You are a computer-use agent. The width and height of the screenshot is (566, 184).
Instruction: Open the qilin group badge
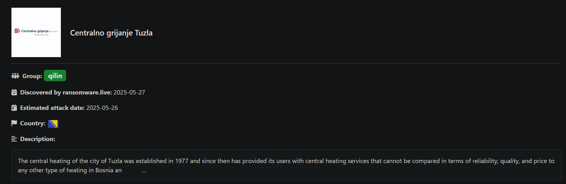(x=55, y=76)
